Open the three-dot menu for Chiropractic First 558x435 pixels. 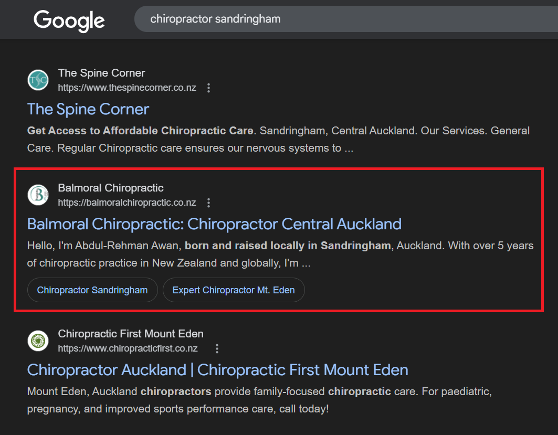(x=217, y=348)
